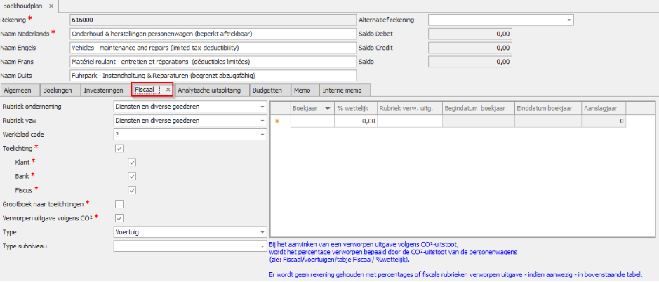This screenshot has width=659, height=282.
Task: Click the new-row Boekjaar cell
Action: [x=313, y=121]
